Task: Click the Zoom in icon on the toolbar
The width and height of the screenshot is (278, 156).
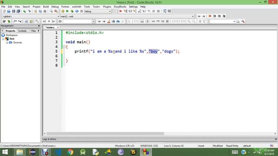Action: point(189,21)
